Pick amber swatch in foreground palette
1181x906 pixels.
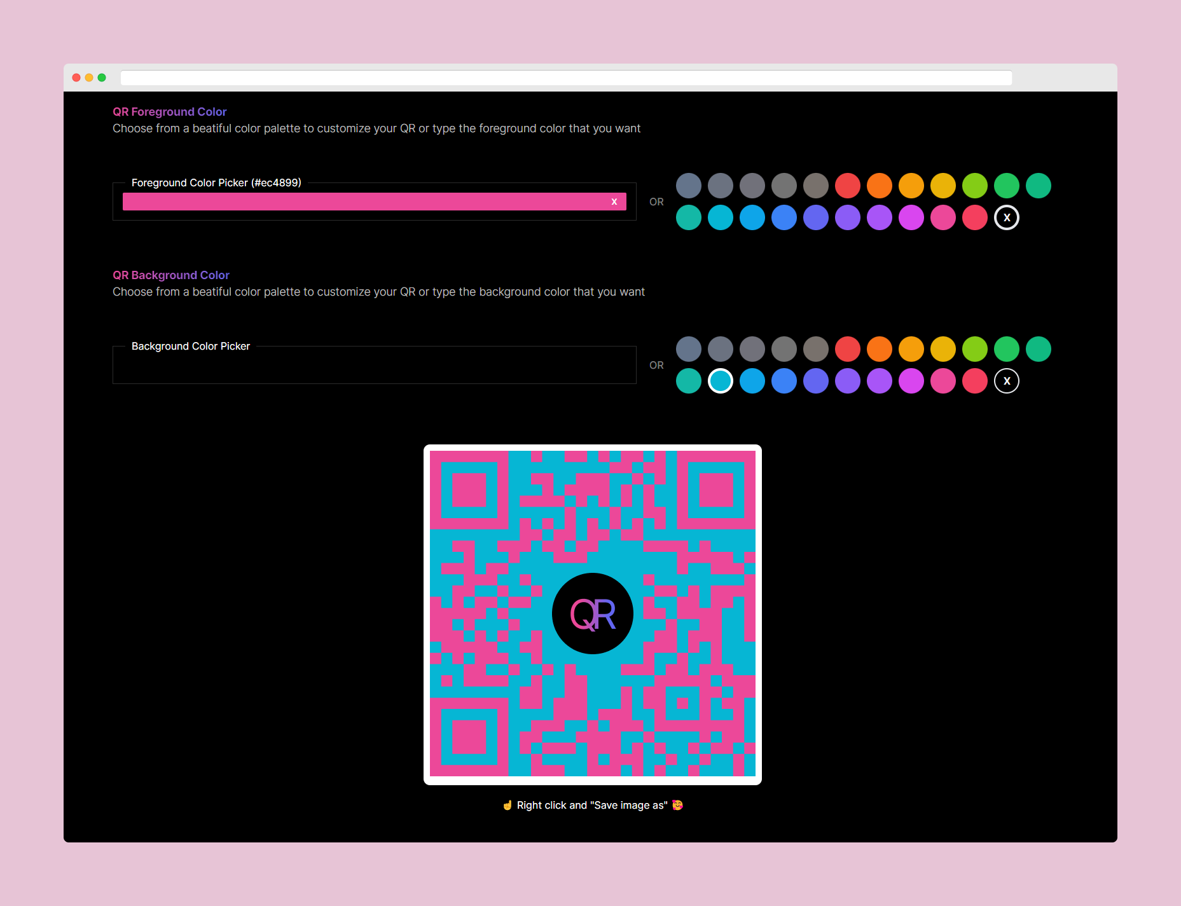click(x=911, y=186)
